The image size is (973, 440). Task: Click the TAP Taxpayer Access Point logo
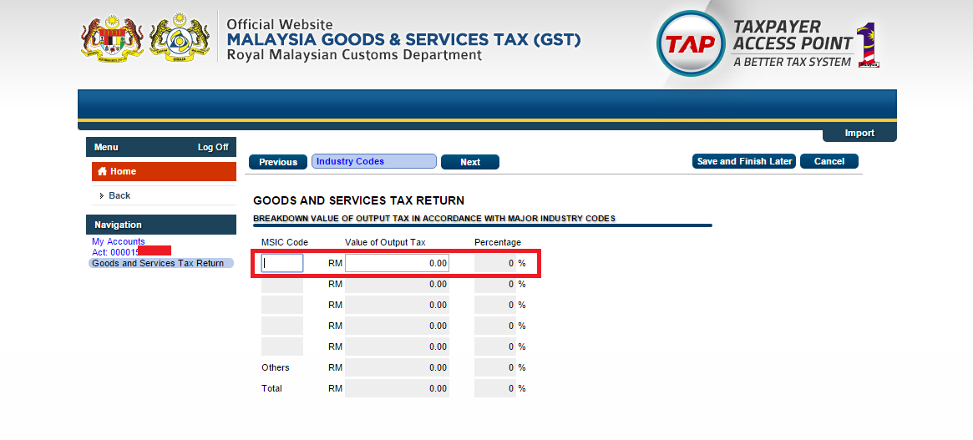(767, 42)
